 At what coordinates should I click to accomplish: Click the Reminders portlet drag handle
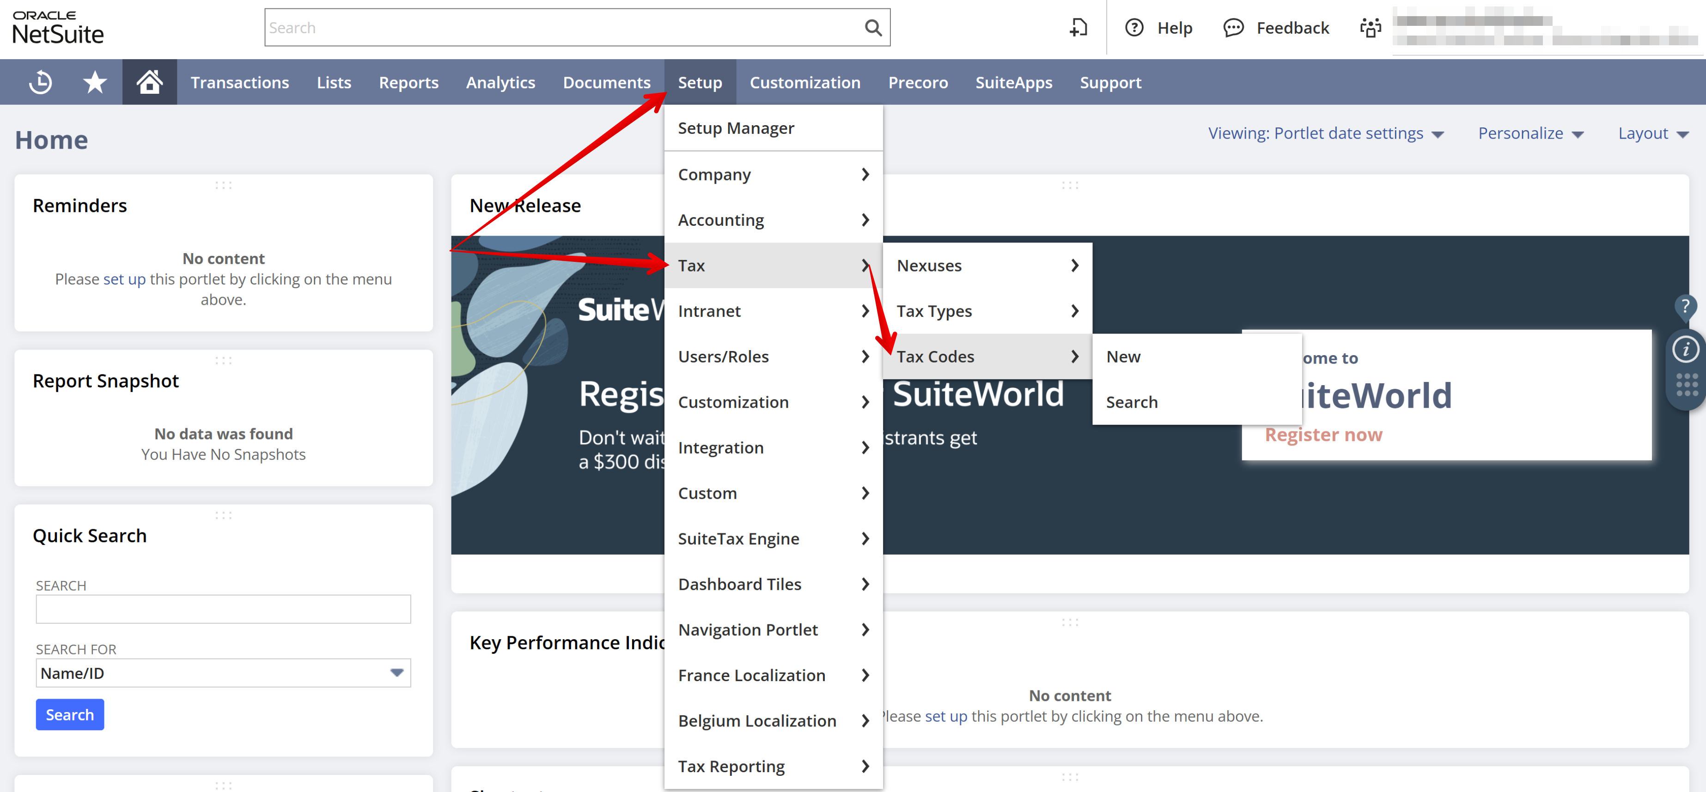(223, 185)
